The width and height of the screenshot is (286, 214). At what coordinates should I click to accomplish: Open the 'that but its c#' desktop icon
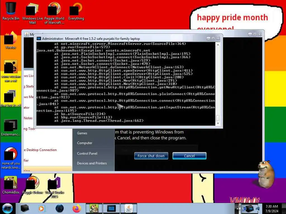coord(11,98)
